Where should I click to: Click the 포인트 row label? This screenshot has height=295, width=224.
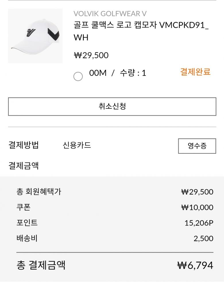point(27,223)
